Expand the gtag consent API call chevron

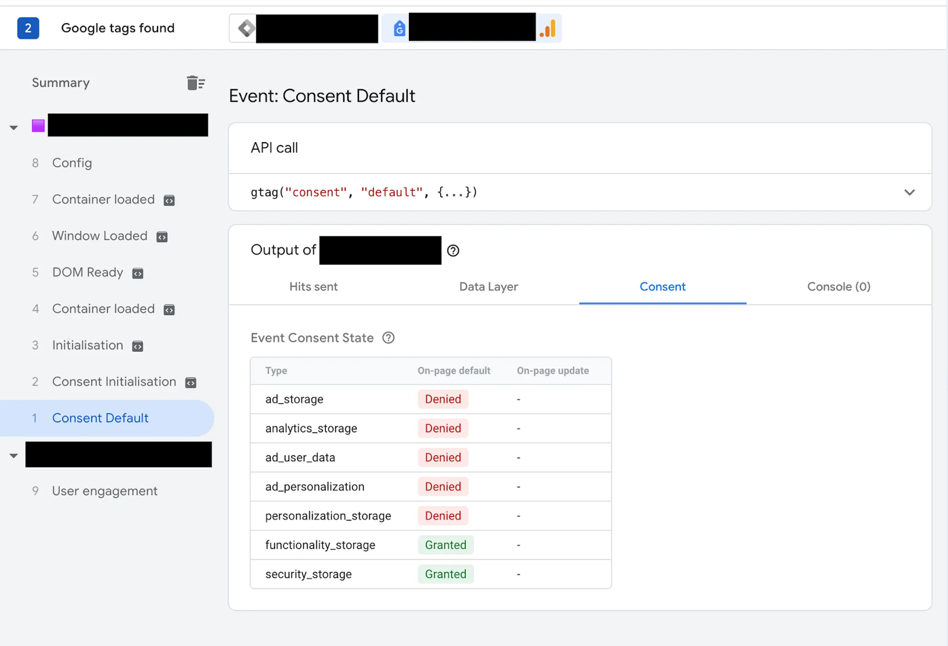click(909, 192)
